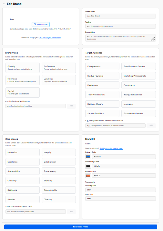Choose the Playful brand voice option
This screenshot has height=231, width=163.
point(23,92)
